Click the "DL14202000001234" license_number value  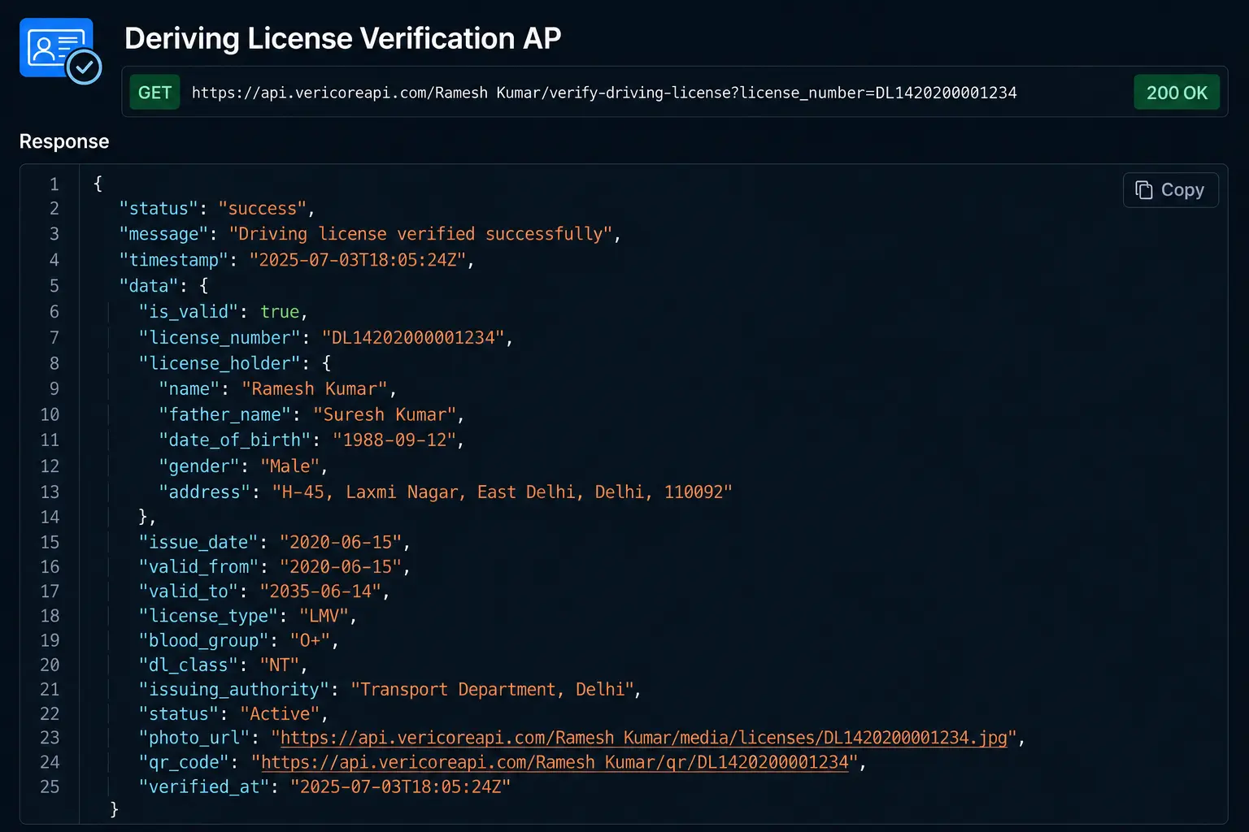[413, 338]
